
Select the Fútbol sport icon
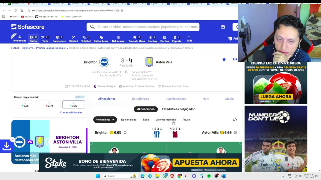[34, 39]
